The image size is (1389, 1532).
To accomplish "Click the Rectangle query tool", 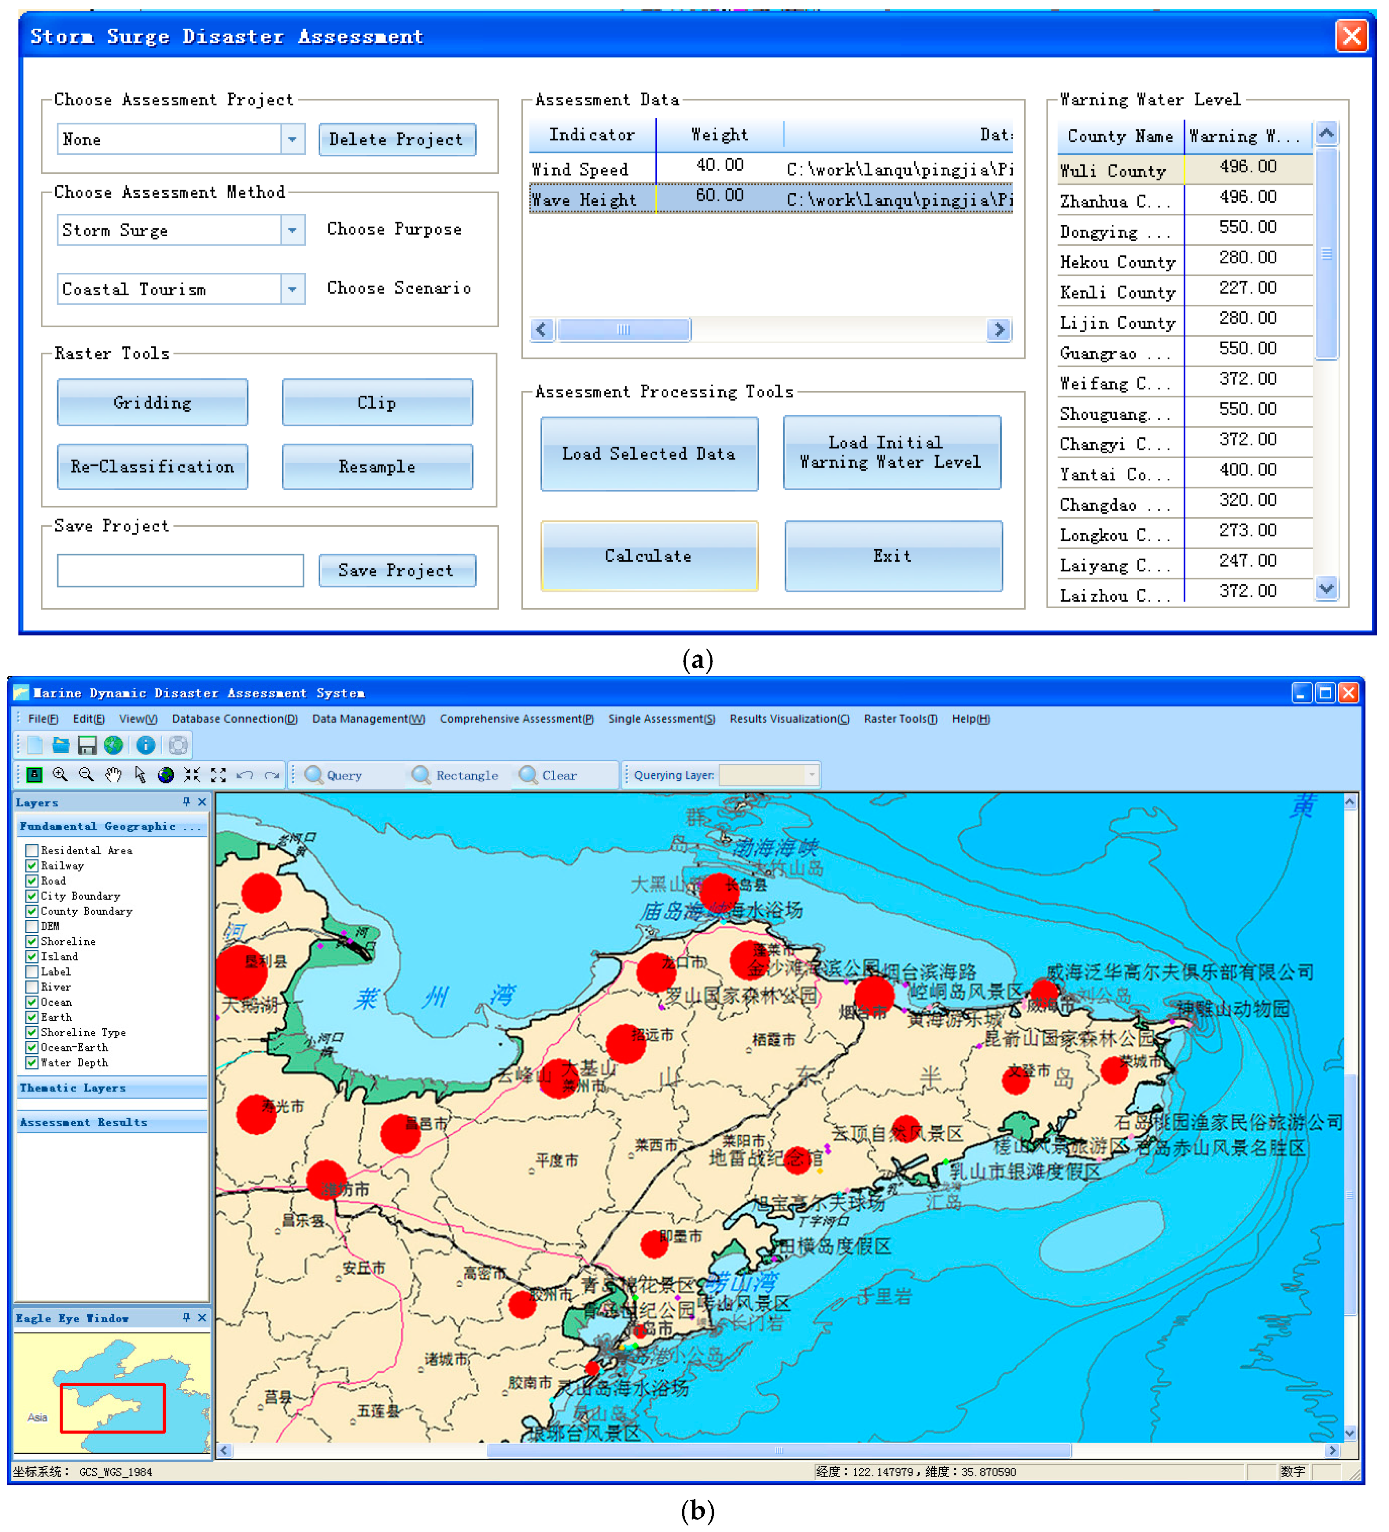I will point(455,775).
